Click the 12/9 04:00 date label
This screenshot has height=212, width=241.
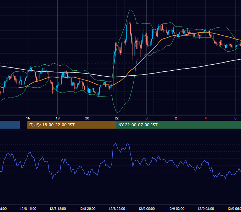[x=206, y=208]
